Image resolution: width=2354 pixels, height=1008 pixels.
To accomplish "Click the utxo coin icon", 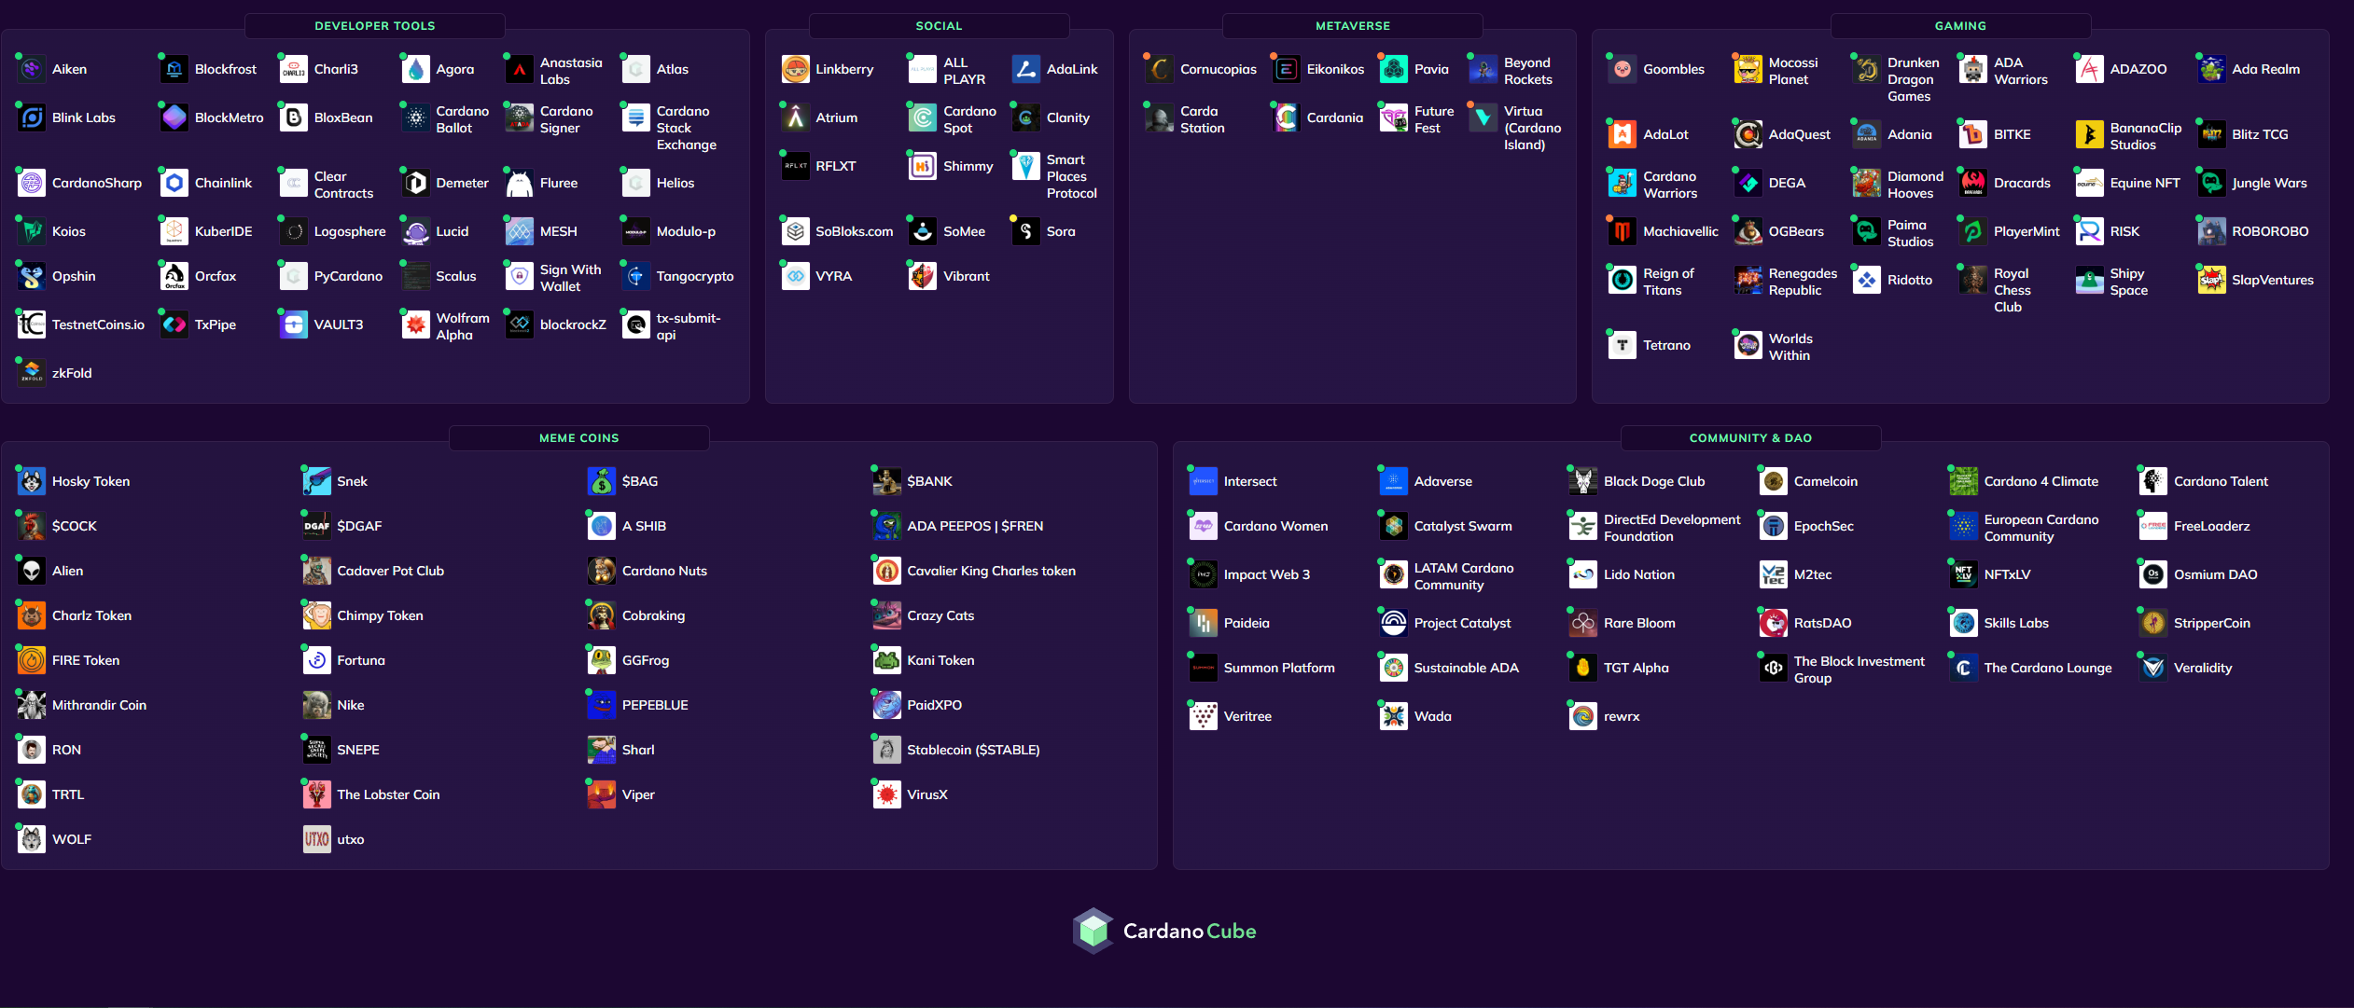I will point(316,839).
